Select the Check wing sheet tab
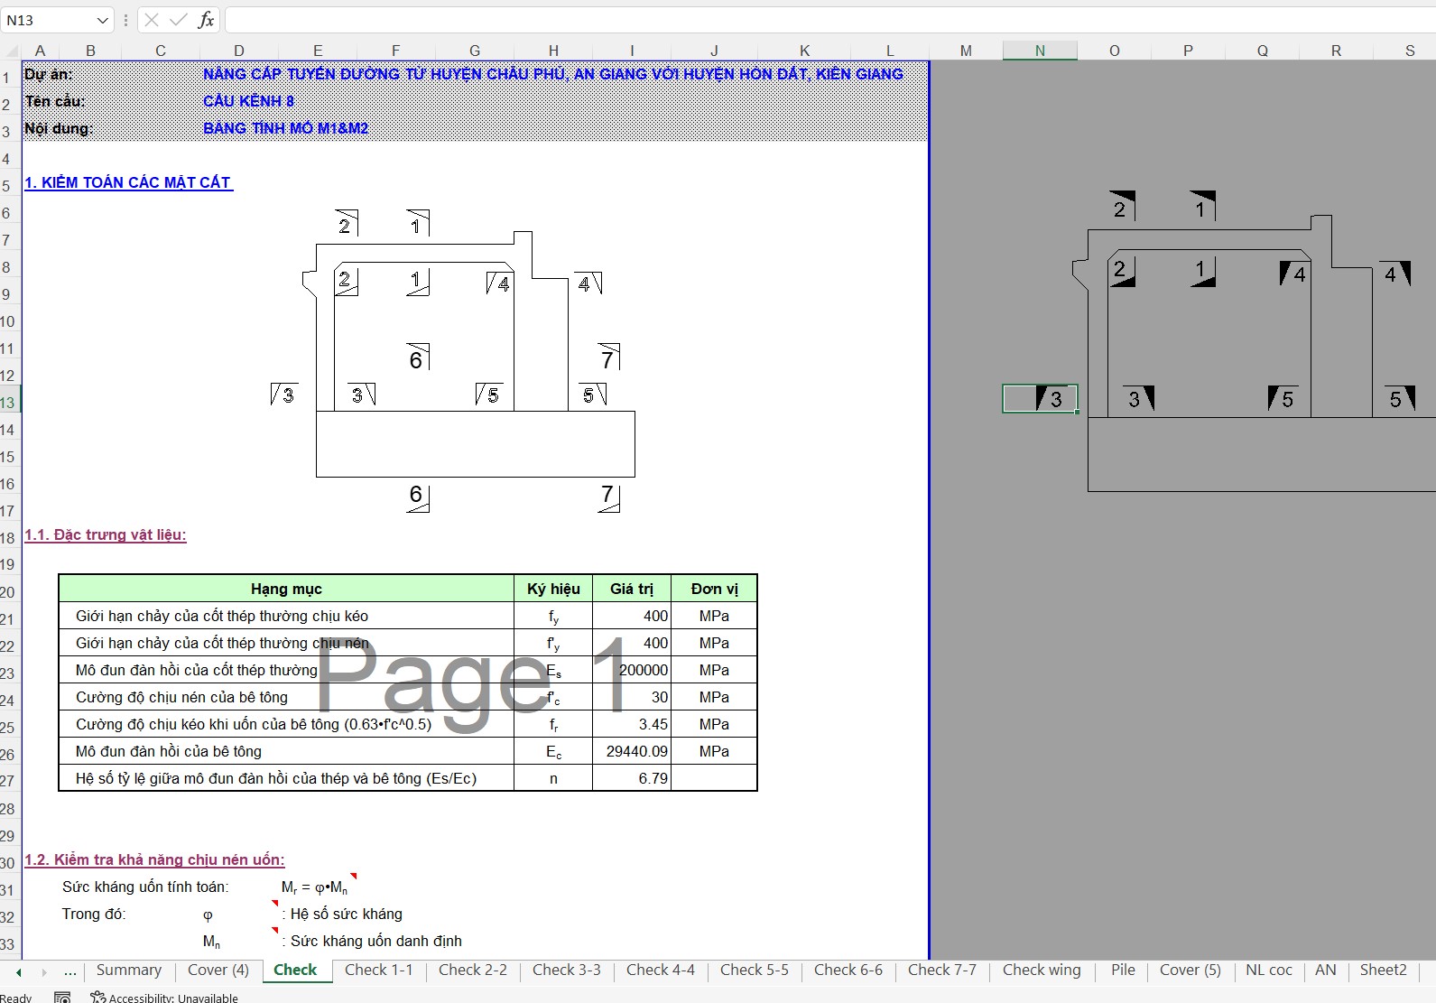The image size is (1436, 1003). tap(1041, 970)
